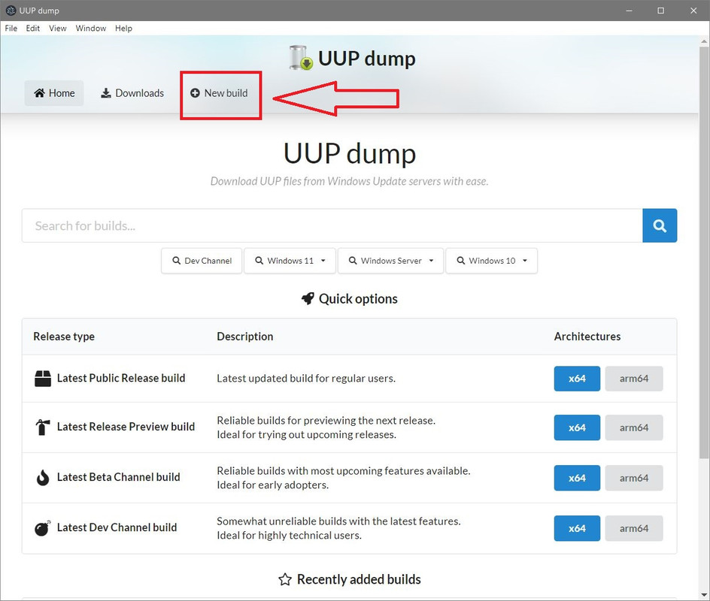Open the Latest Dev Channel build link
This screenshot has width=710, height=601.
(117, 527)
